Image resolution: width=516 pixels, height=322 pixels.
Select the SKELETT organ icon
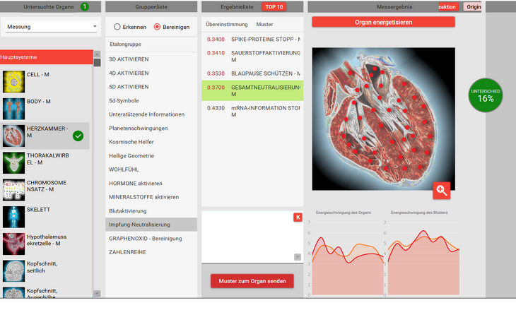(x=14, y=217)
